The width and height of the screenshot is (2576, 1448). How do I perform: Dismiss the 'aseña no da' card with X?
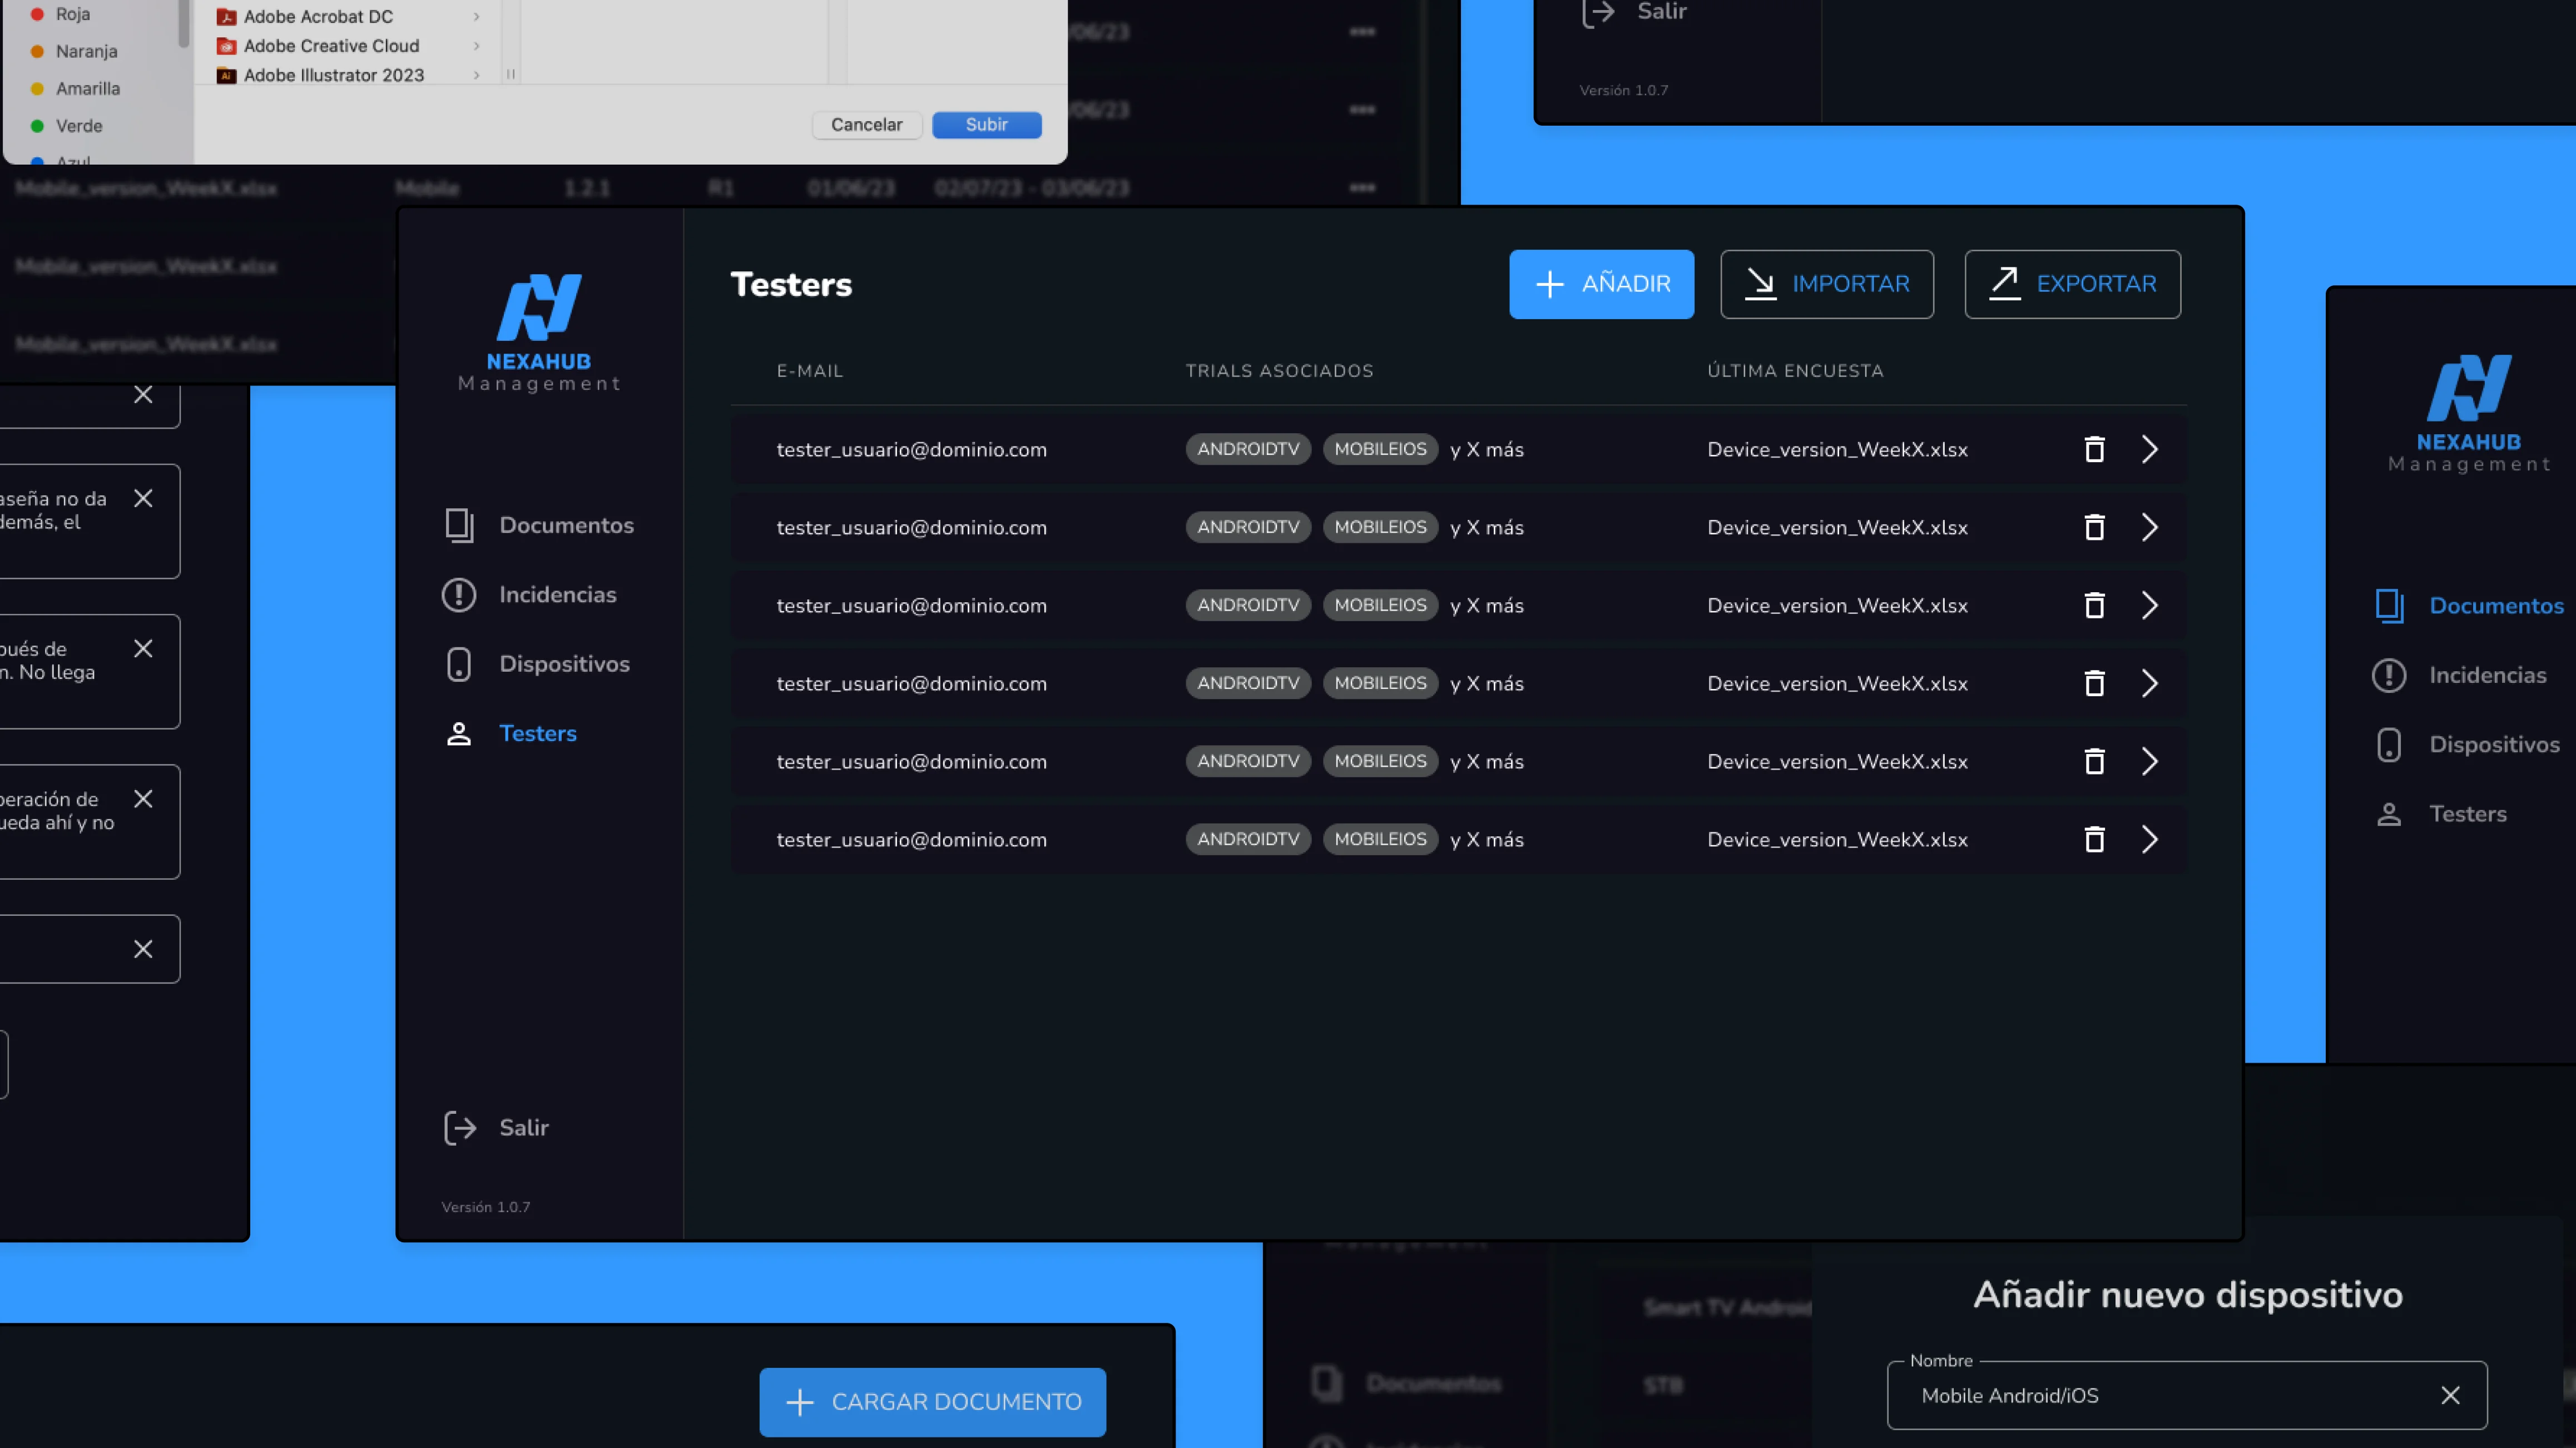143,498
